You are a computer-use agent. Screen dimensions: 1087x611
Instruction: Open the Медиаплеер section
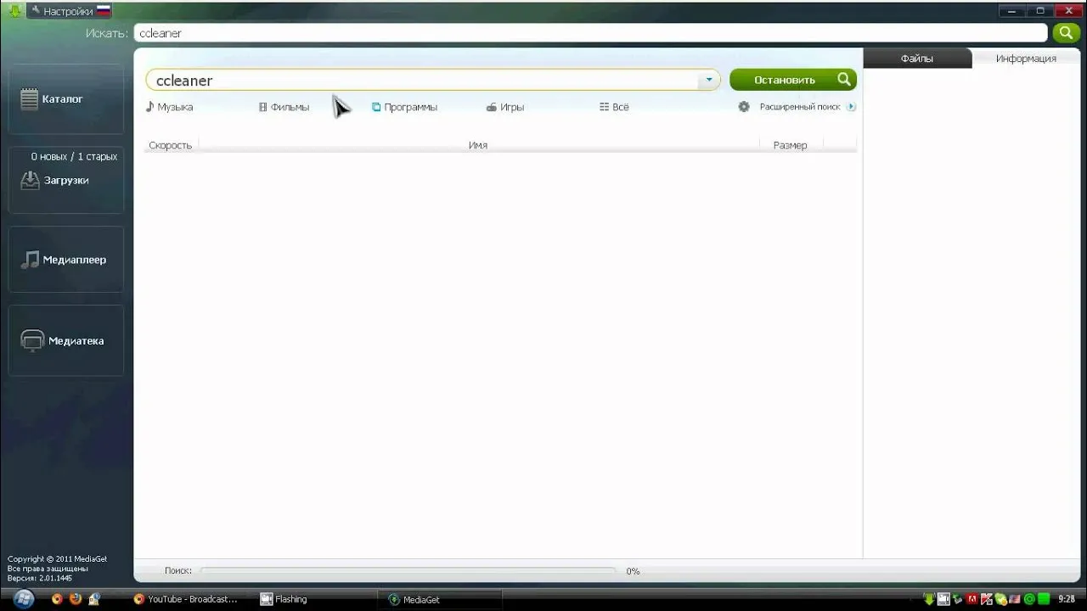tap(65, 260)
